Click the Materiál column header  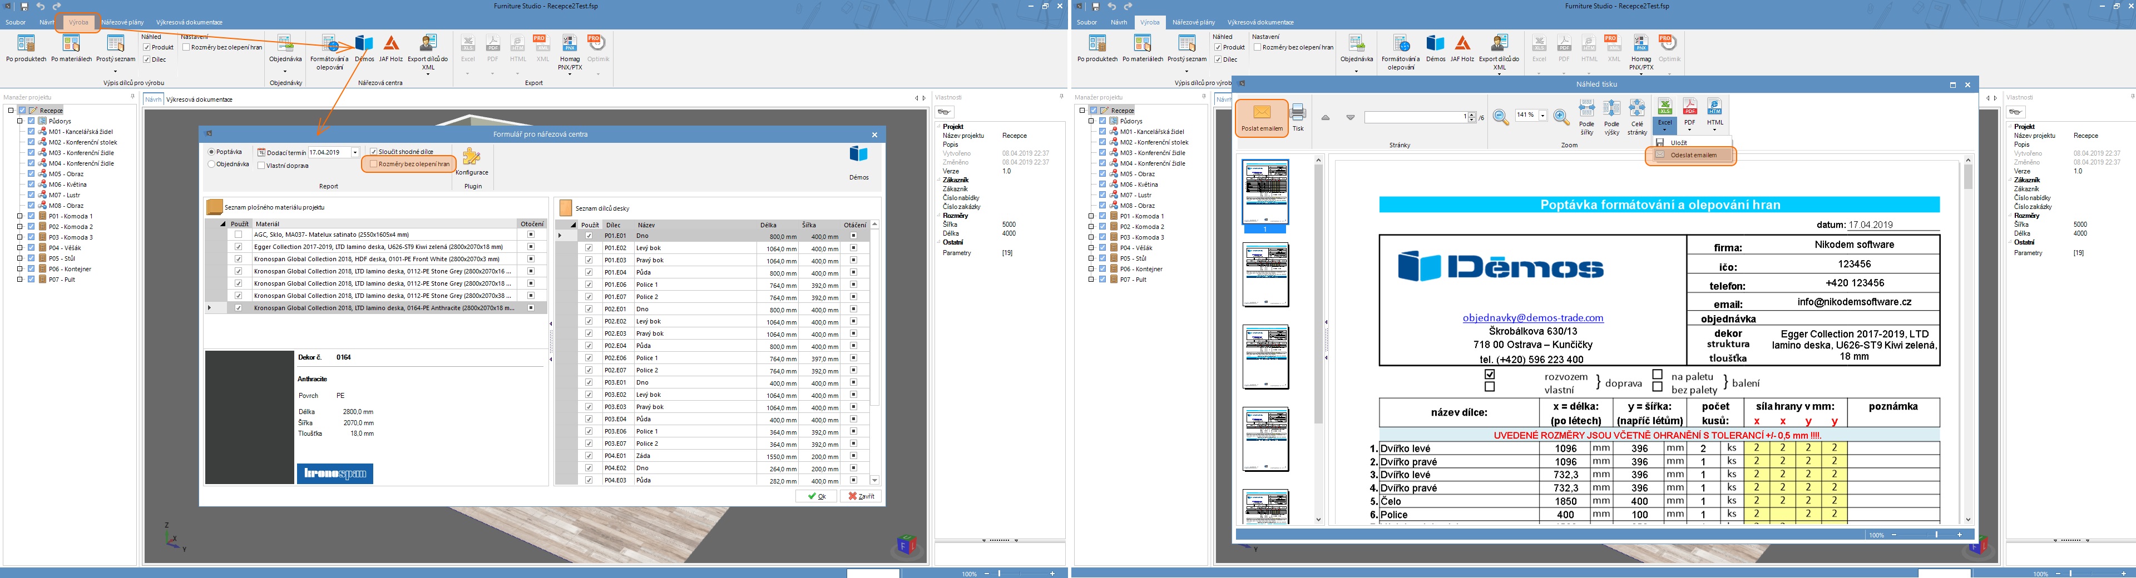pyautogui.click(x=385, y=223)
